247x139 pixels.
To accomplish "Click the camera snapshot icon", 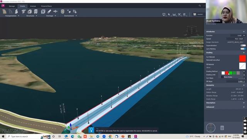I will pyautogui.click(x=245, y=121).
